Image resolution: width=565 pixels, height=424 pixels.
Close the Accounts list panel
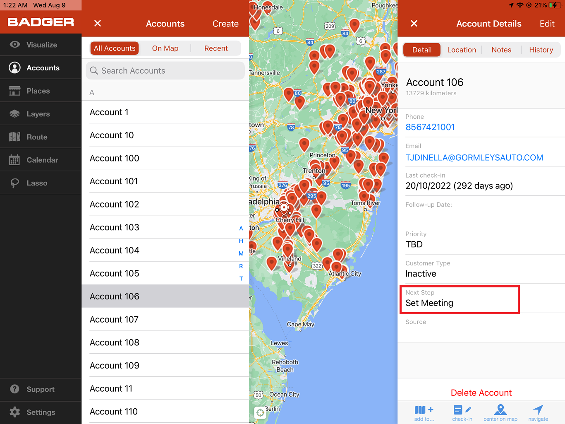98,24
